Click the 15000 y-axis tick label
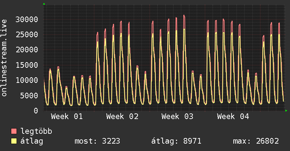 26,65
